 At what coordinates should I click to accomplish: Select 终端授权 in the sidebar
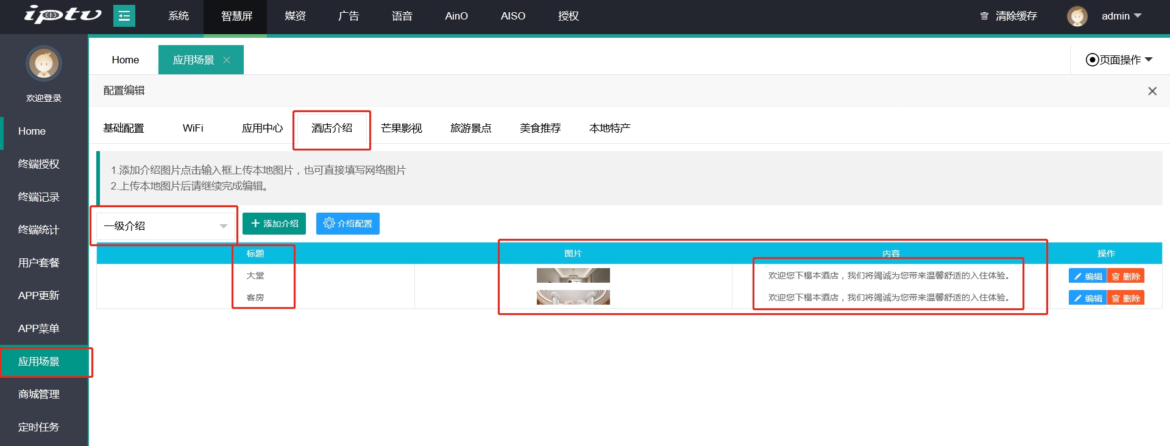pyautogui.click(x=38, y=164)
